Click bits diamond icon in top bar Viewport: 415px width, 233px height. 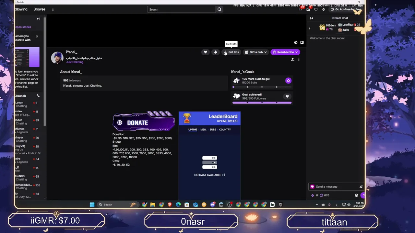[x=324, y=9]
